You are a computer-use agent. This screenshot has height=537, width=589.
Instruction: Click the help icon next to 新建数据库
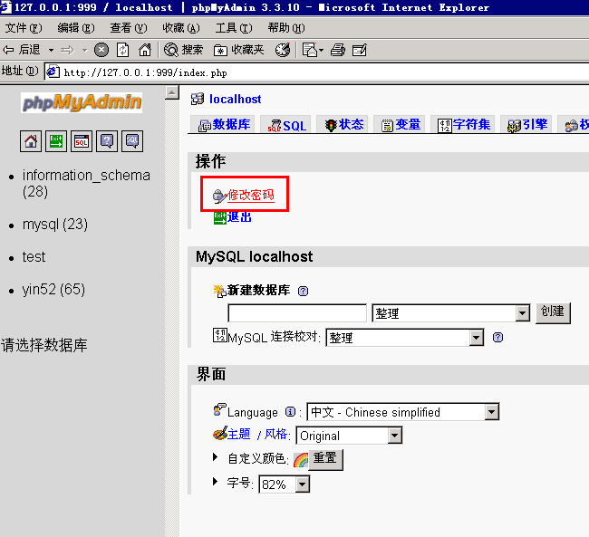[x=303, y=291]
